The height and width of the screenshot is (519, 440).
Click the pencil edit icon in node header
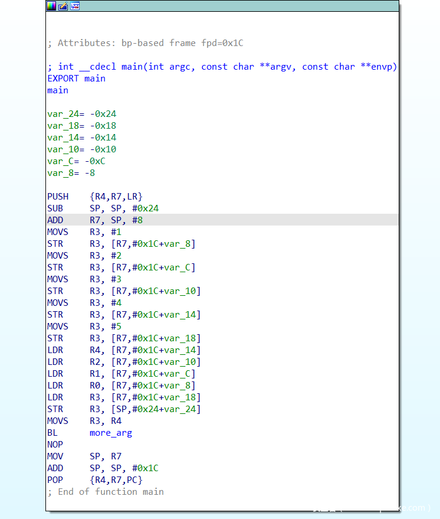(63, 6)
